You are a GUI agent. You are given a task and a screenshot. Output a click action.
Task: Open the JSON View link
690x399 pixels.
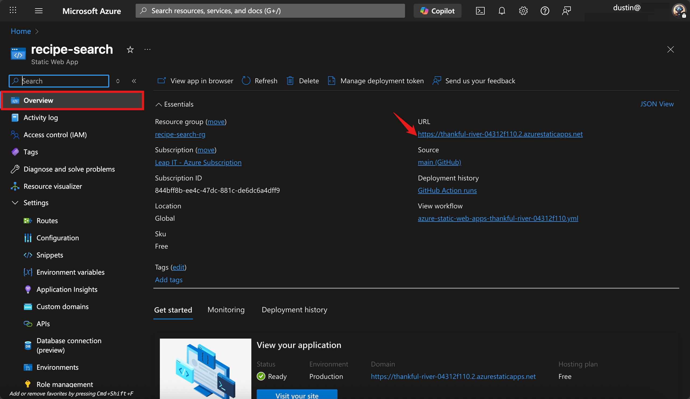(657, 104)
